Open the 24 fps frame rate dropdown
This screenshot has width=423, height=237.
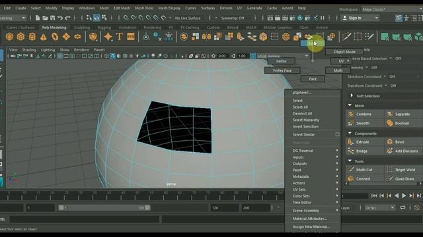pos(380,208)
